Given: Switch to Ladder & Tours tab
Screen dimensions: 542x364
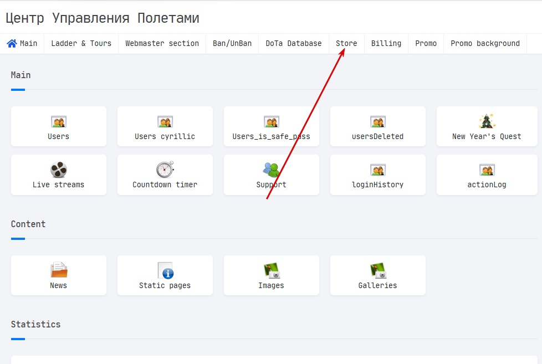Looking at the screenshot, I should pyautogui.click(x=81, y=44).
